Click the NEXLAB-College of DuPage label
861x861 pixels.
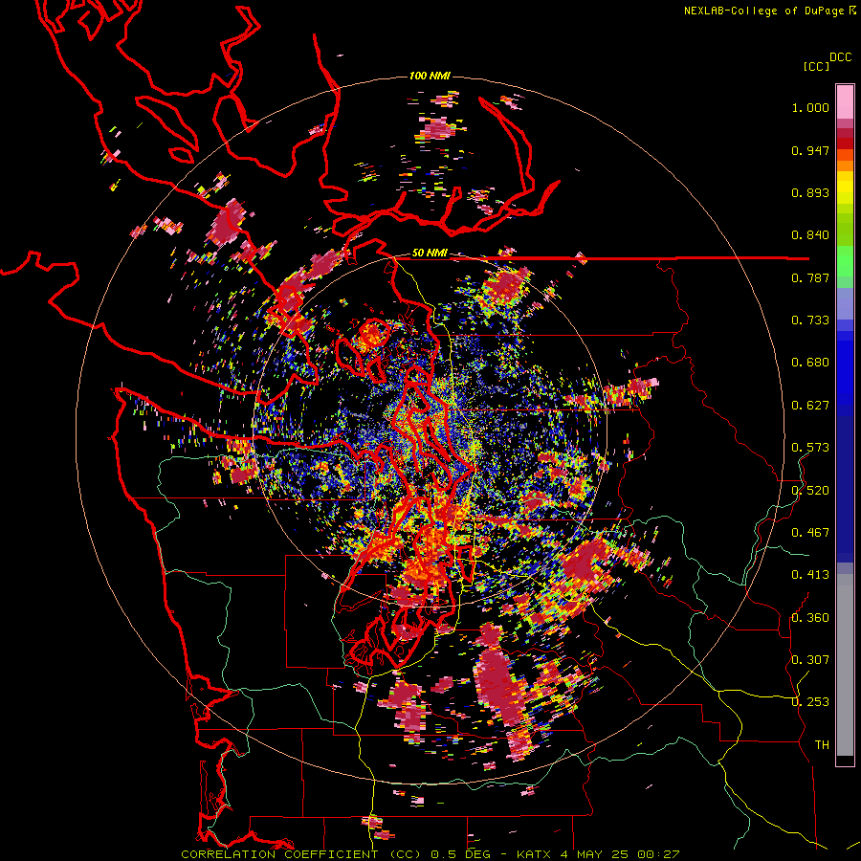pos(763,11)
